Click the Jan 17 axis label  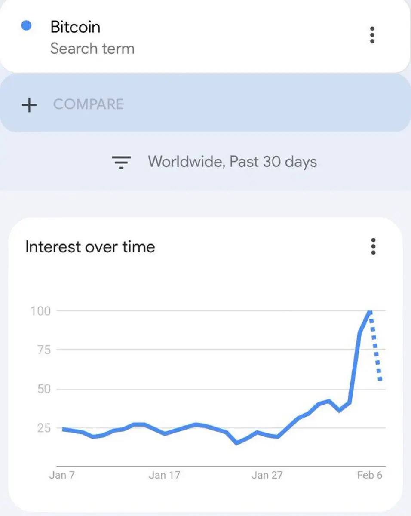[x=164, y=475]
